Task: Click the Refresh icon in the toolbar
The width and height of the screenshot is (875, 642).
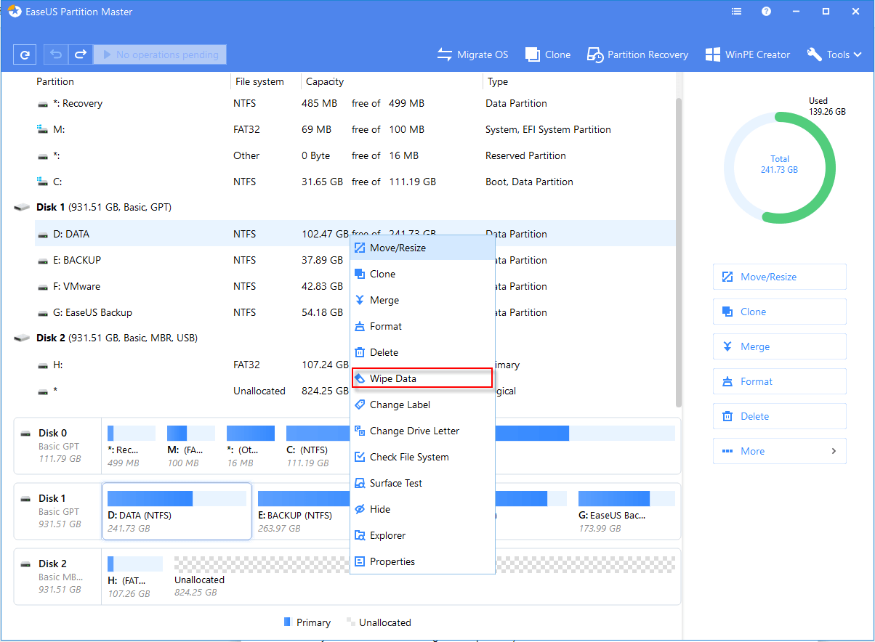Action: pos(25,54)
